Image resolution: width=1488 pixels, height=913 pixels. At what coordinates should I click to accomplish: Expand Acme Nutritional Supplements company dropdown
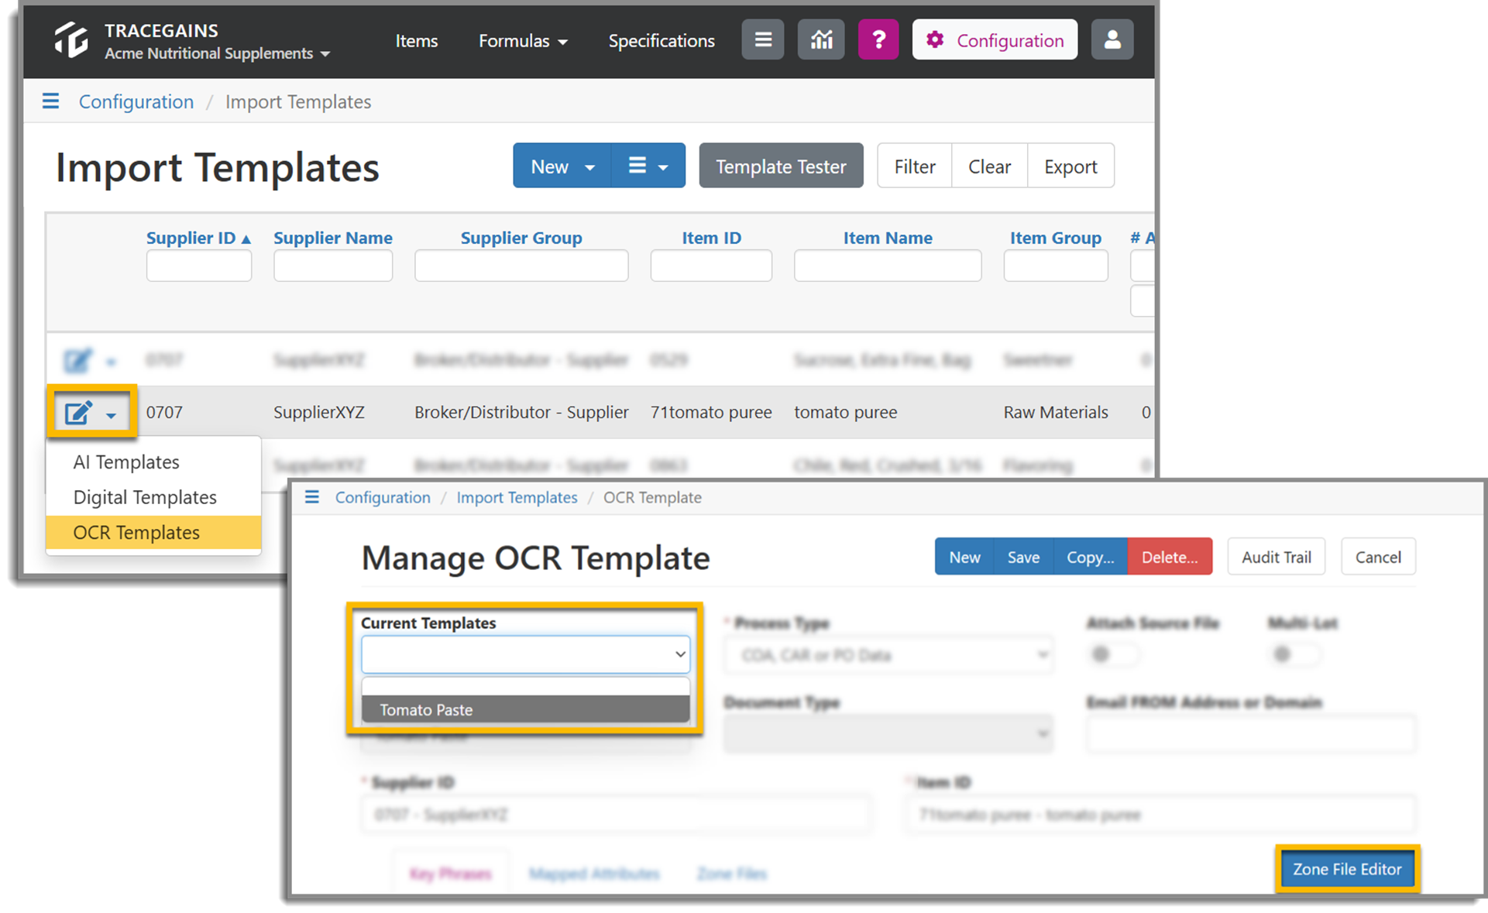pyautogui.click(x=218, y=53)
